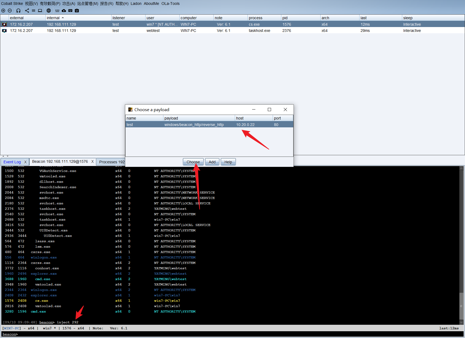
Task: Click the connect (plus) toolbar icon
Action: tap(3, 11)
